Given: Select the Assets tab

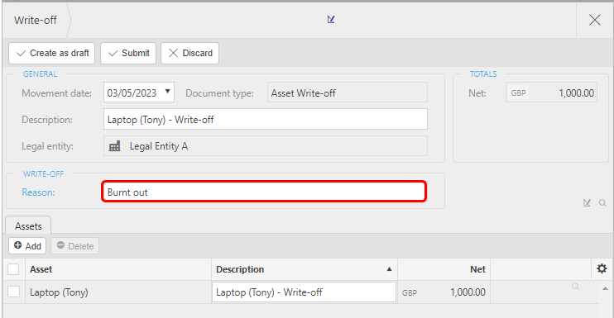Looking at the screenshot, I should coord(28,225).
